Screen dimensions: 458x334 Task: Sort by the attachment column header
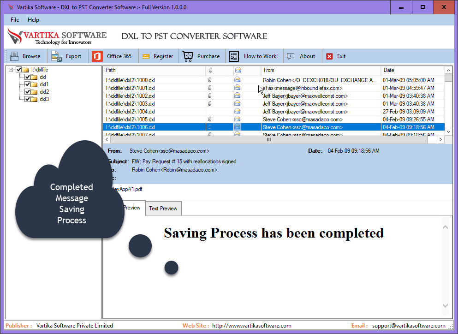(220, 70)
